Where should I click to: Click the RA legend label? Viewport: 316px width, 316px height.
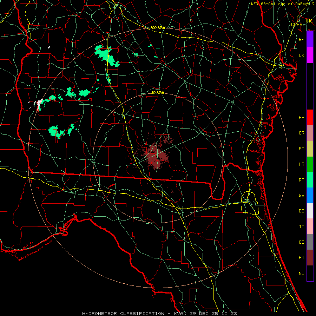[x=302, y=180]
